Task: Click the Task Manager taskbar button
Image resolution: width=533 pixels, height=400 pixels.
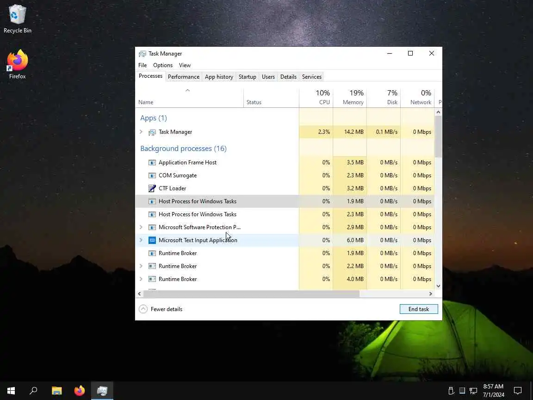Action: coord(102,390)
